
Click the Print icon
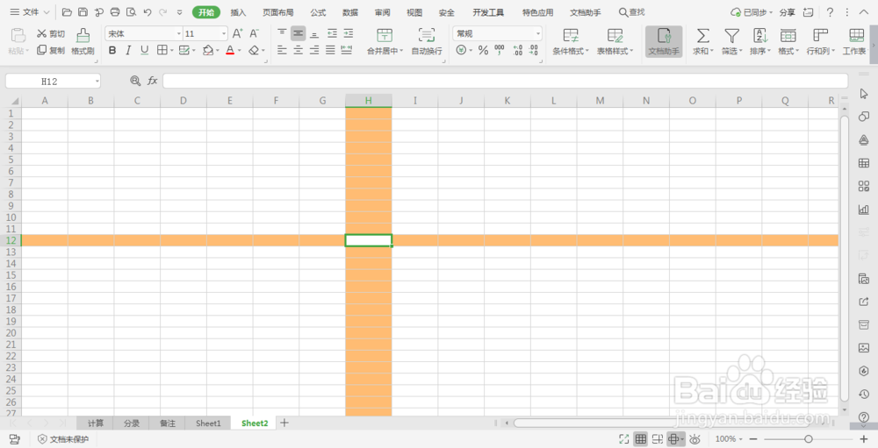115,12
